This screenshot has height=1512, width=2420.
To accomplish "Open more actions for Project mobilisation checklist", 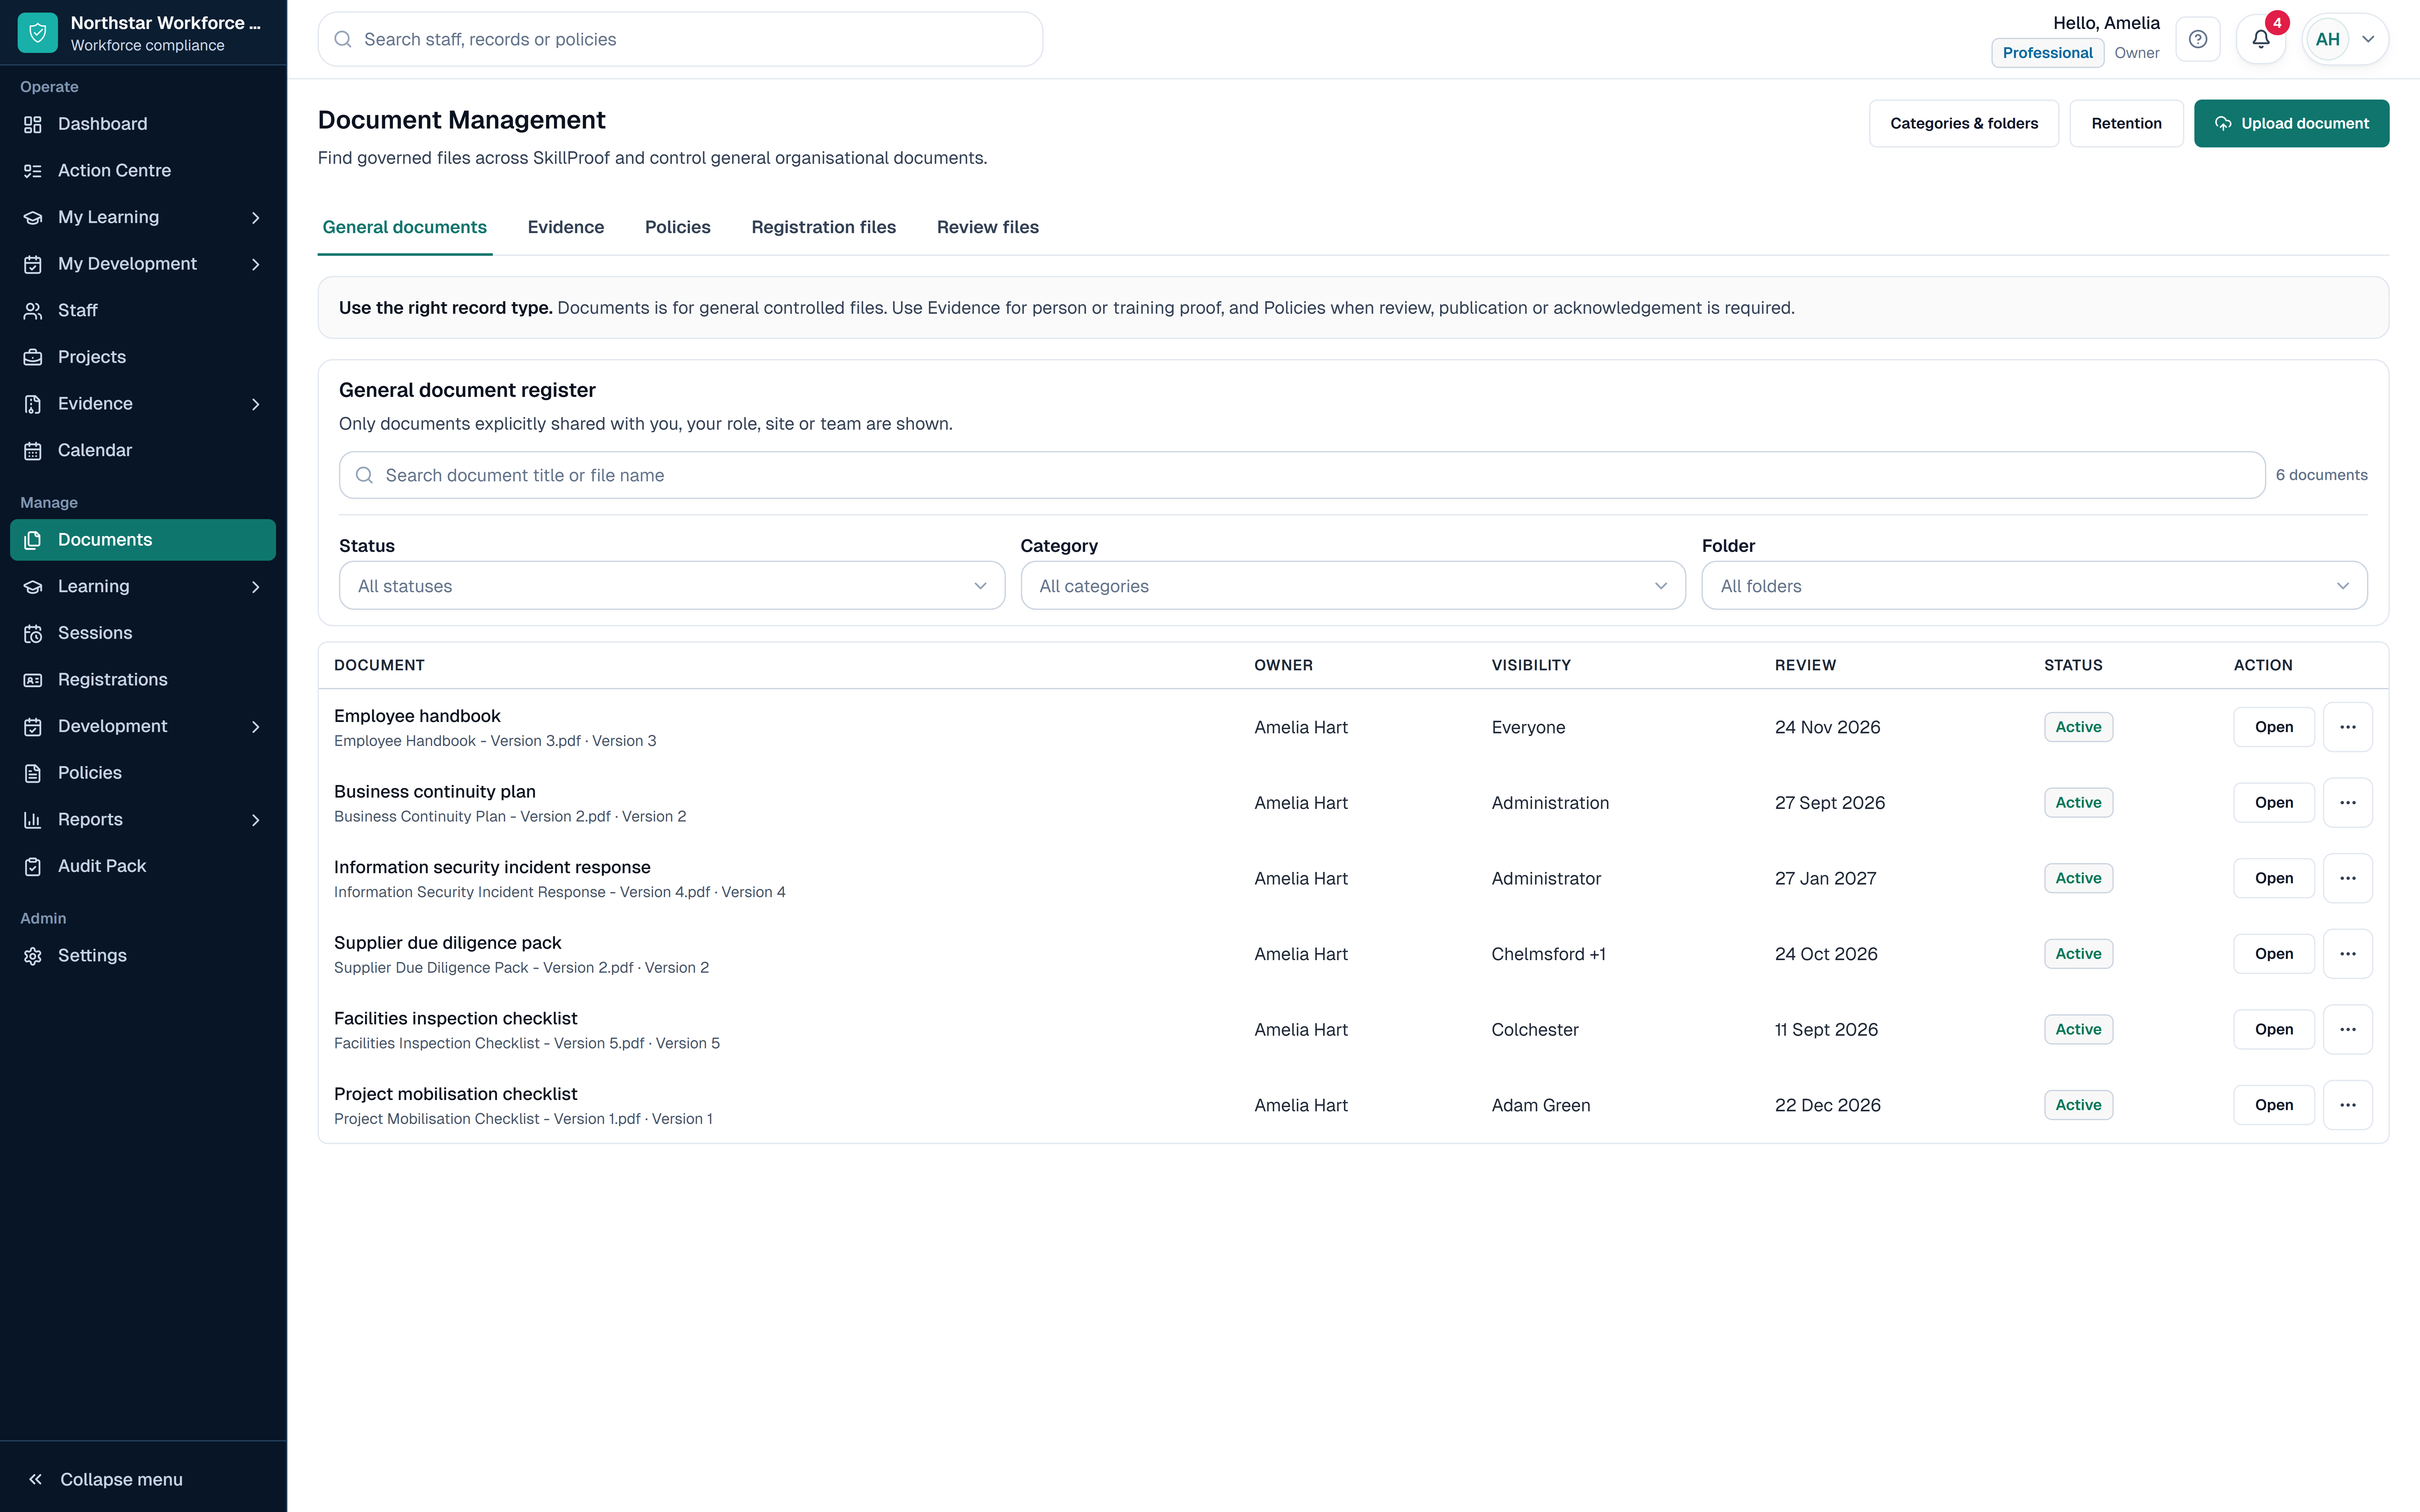I will click(x=2348, y=1105).
